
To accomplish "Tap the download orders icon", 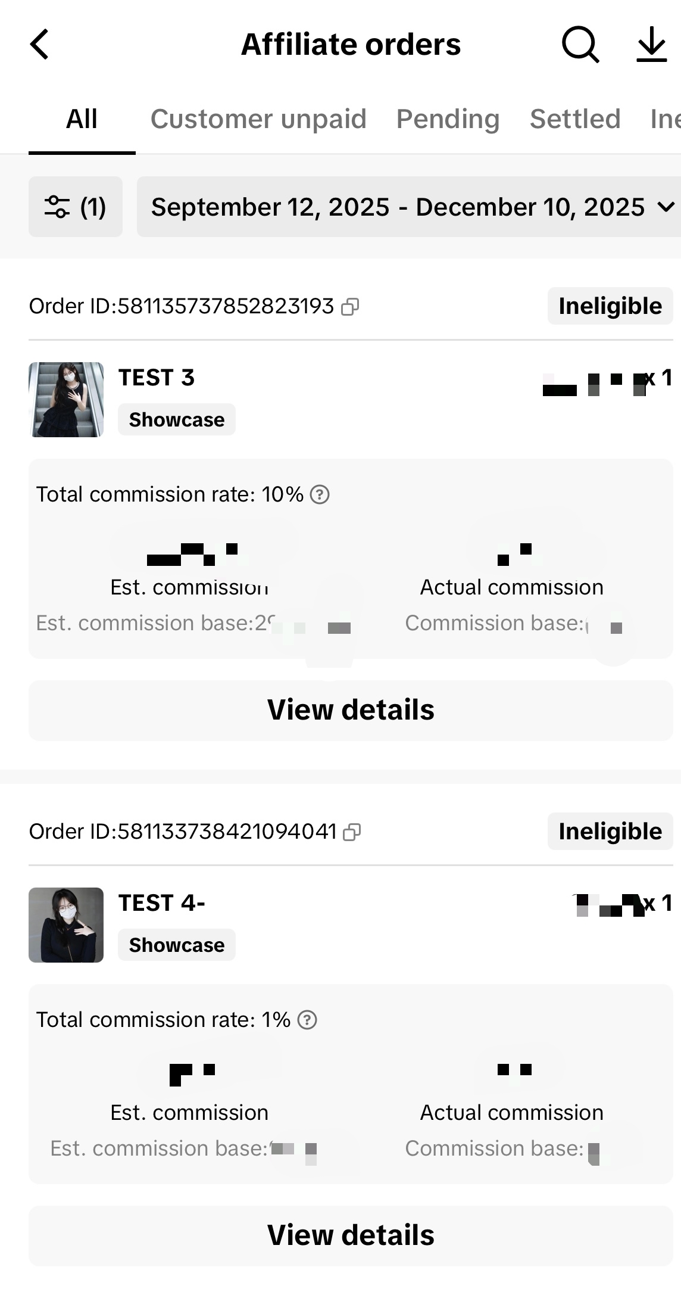I will [652, 45].
